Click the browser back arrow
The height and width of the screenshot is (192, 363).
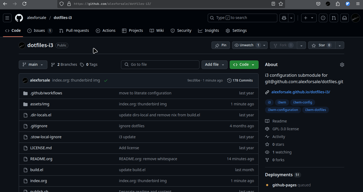point(5,4)
